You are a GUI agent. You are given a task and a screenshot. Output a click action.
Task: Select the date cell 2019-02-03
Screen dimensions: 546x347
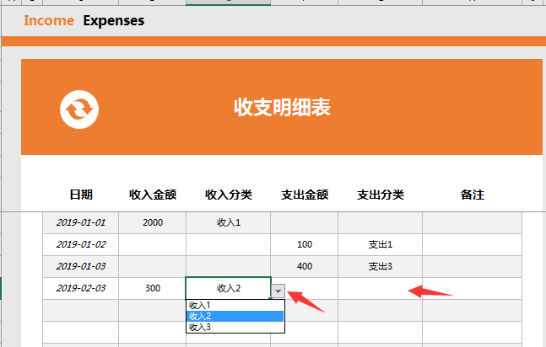pos(81,288)
